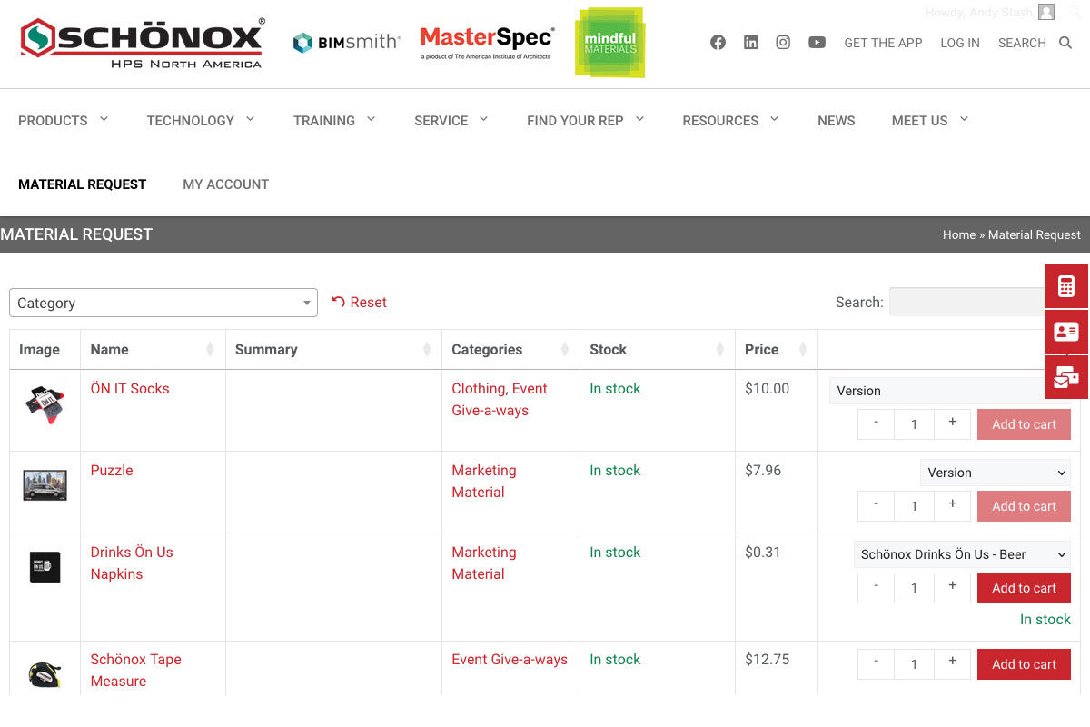This screenshot has width=1090, height=727.
Task: Go to MY ACCOUNT menu item
Action: 225,184
